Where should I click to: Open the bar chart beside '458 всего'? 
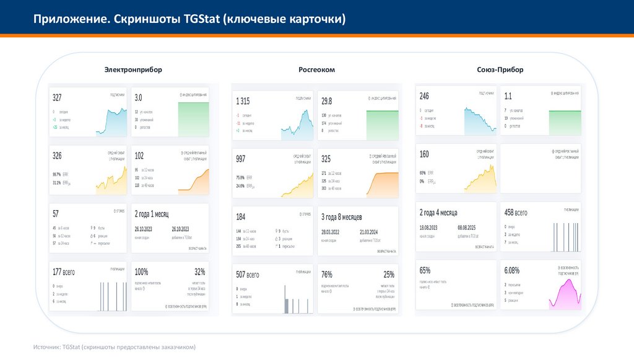pyautogui.click(x=567, y=237)
